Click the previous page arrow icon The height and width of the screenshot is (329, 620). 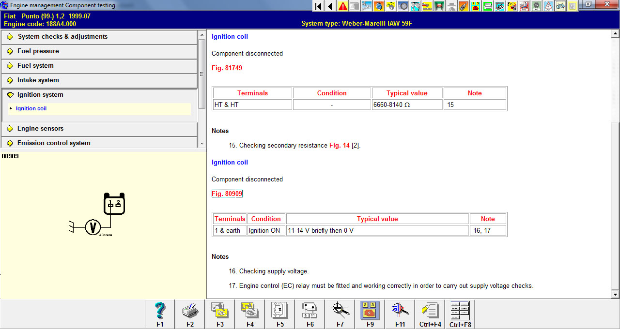330,6
